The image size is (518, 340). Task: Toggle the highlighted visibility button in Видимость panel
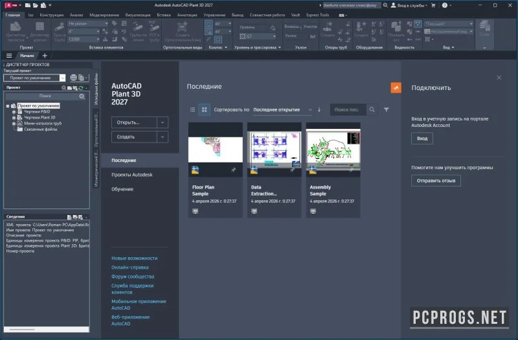[418, 23]
